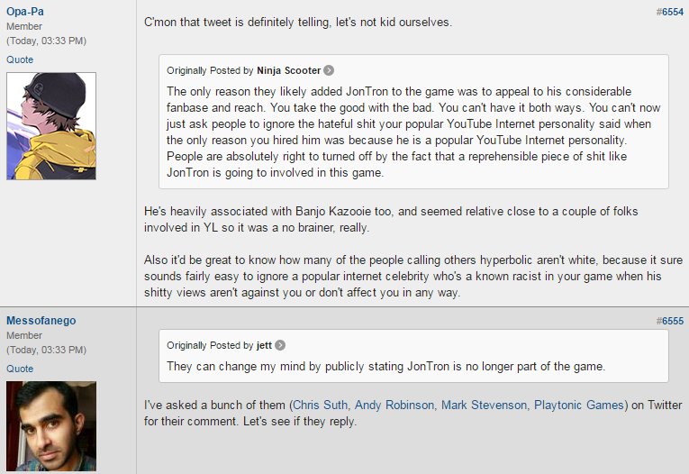Viewport: 689px width, 474px height.
Task: Click the Ninja Scooter name in quote header
Action: point(289,70)
